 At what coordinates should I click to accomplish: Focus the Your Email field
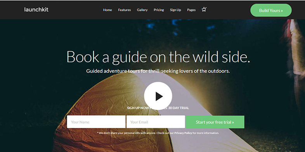(x=156, y=122)
